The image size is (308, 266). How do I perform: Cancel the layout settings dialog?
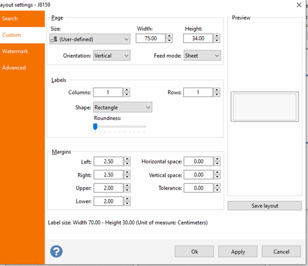(x=281, y=252)
